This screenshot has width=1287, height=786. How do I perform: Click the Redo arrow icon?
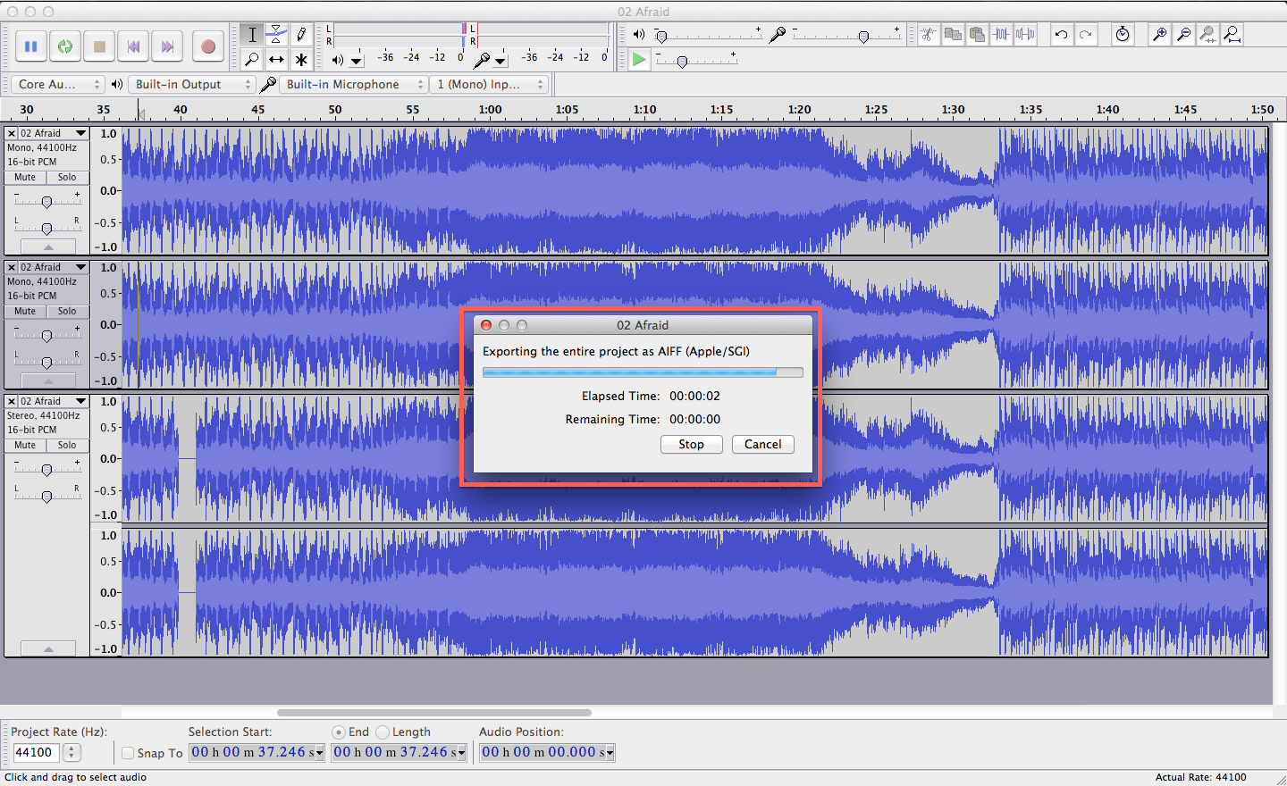click(1085, 35)
